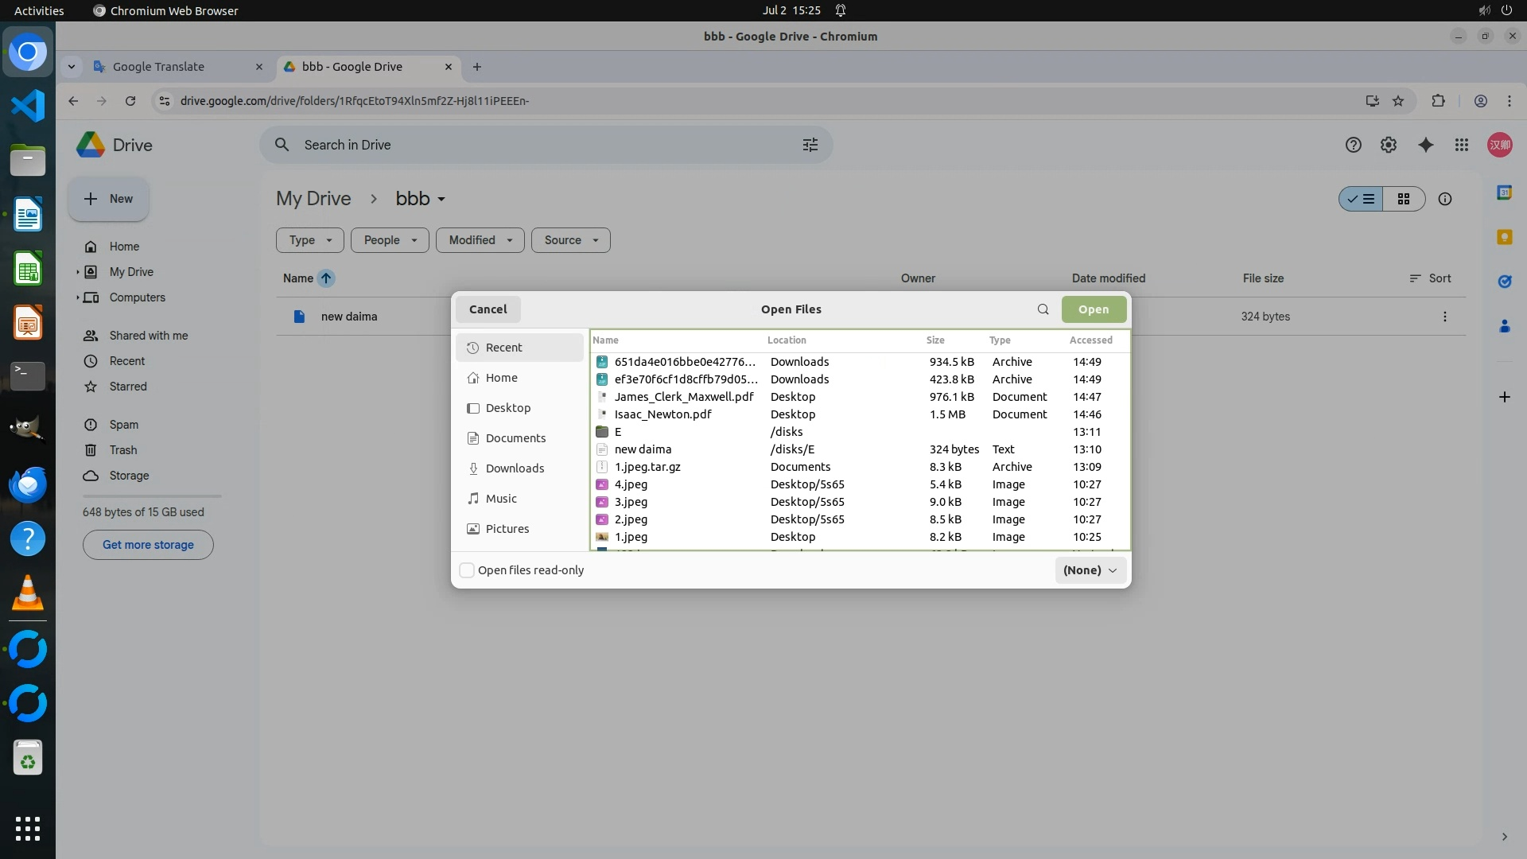The image size is (1527, 859).
Task: Switch to the Google Translate tab
Action: [159, 67]
